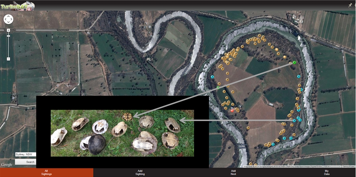Viewport: 356px width, 177px height.
Task: Click the TurtleSAT logo
Action: pyautogui.click(x=18, y=6)
